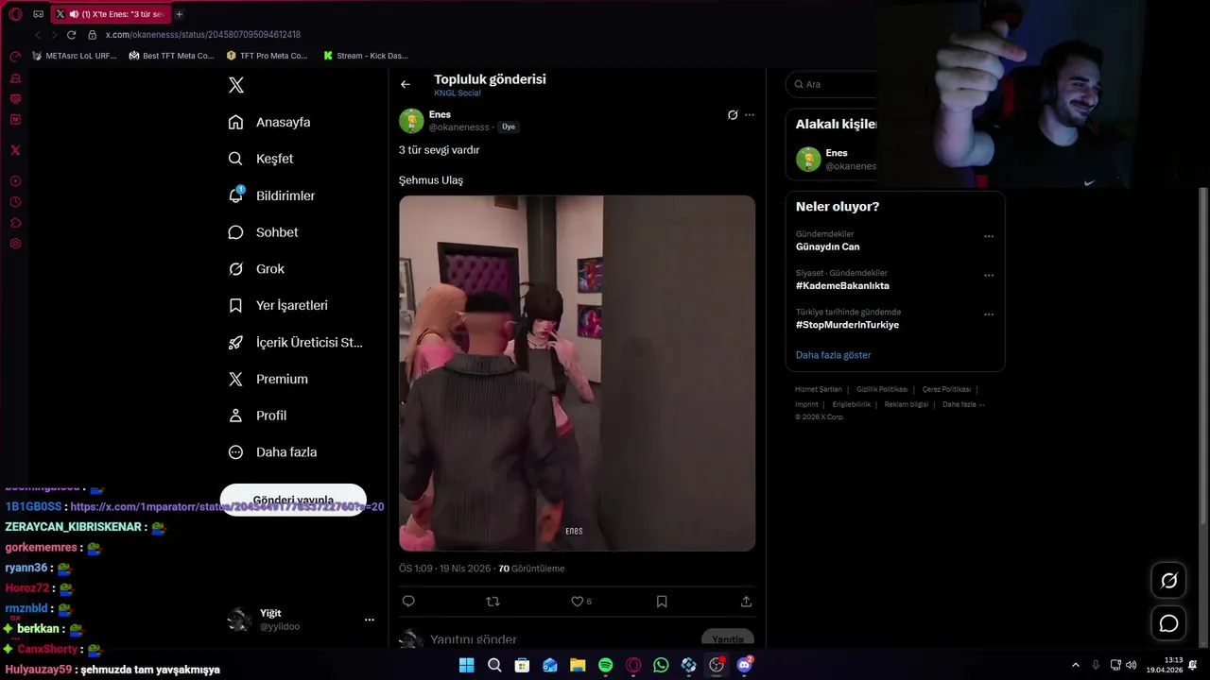Open the three-dot menu on Enes's post
Image resolution: width=1210 pixels, height=680 pixels.
tap(750, 115)
